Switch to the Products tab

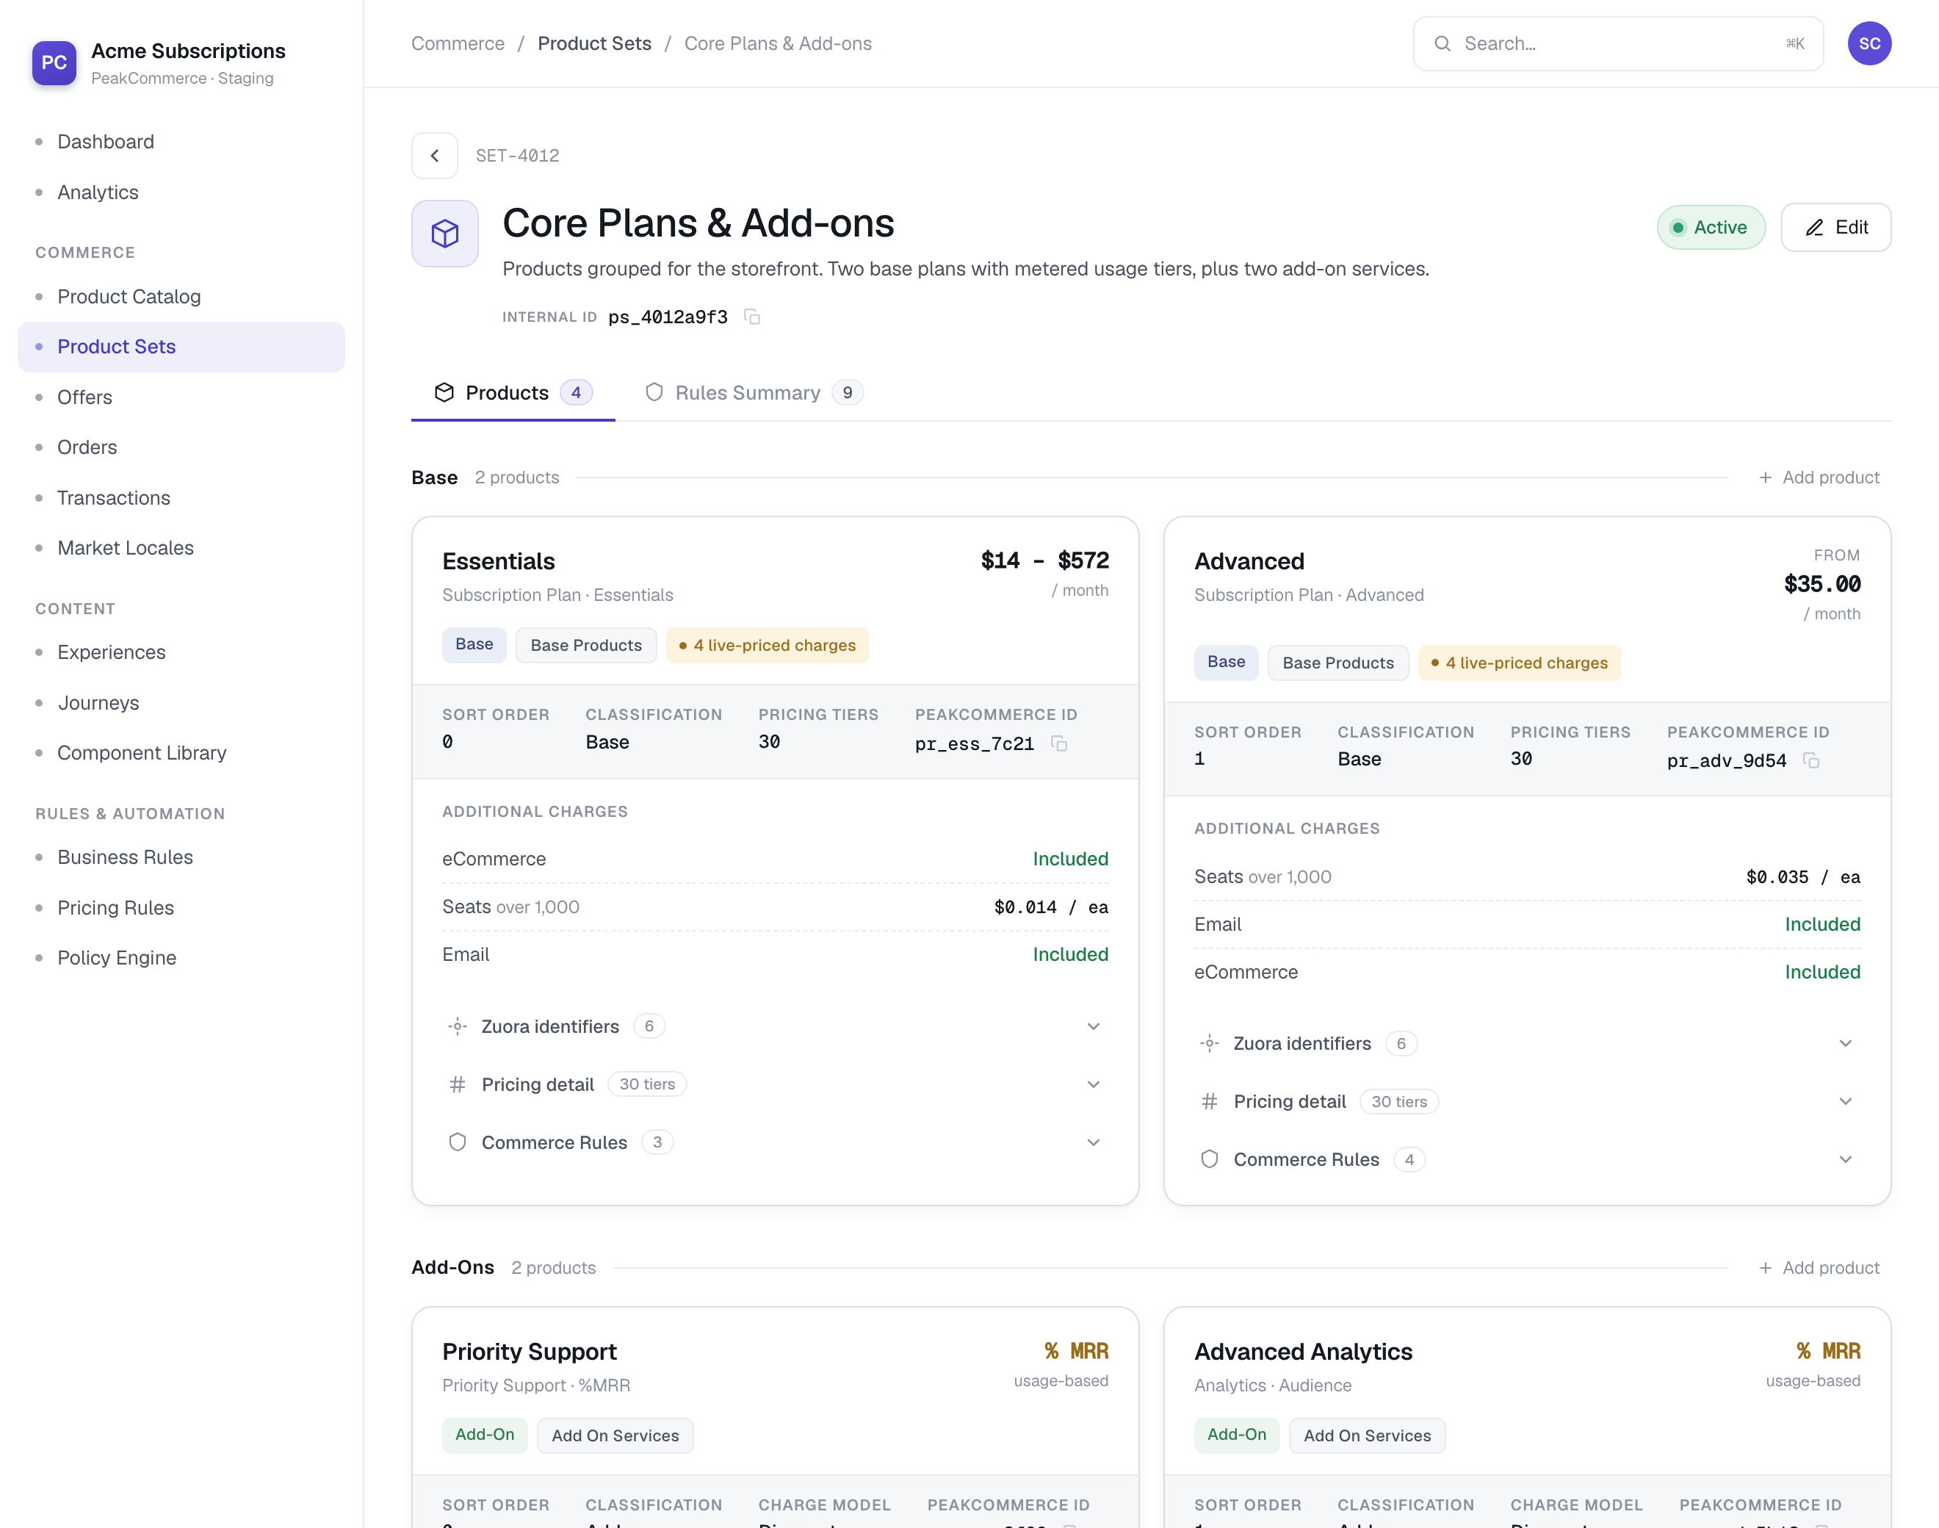513,393
